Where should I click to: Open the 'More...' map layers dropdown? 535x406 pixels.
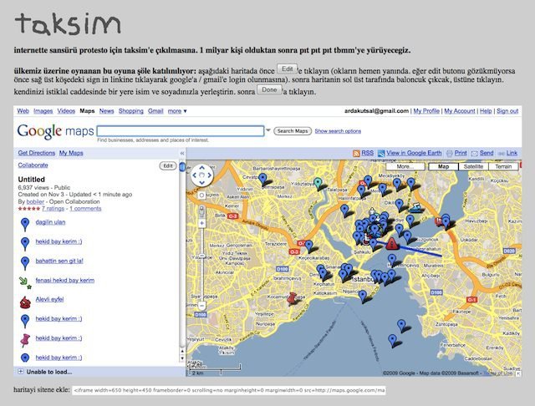click(x=405, y=166)
